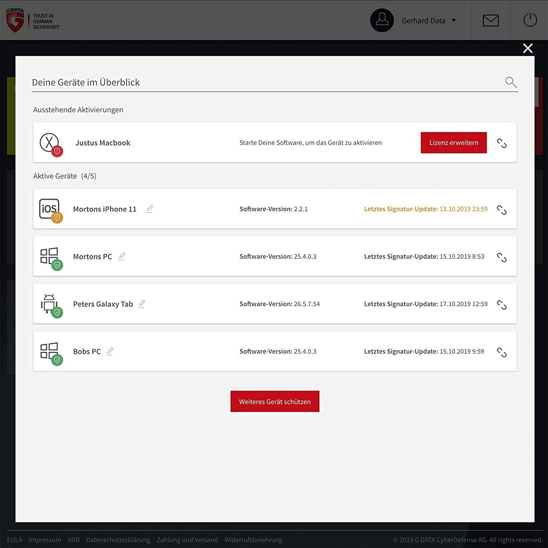Edit the Mortons iPhone 11 name
Image resolution: width=548 pixels, height=548 pixels.
pyautogui.click(x=149, y=209)
